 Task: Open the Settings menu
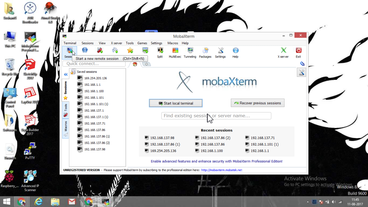(156, 43)
